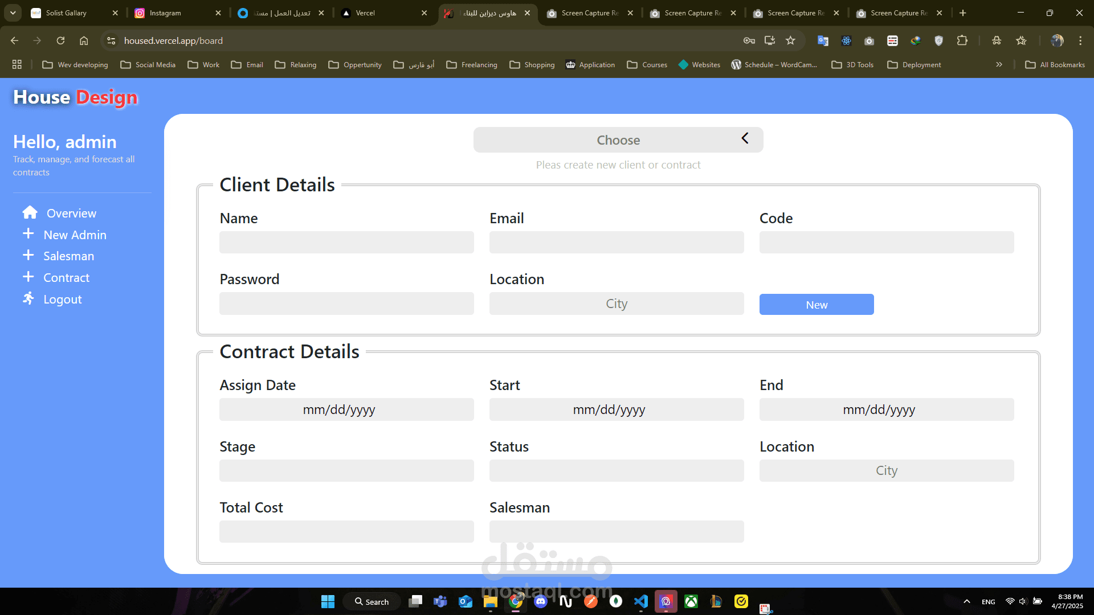Click the plus icon beside Salesman
The height and width of the screenshot is (615, 1094).
click(x=28, y=256)
